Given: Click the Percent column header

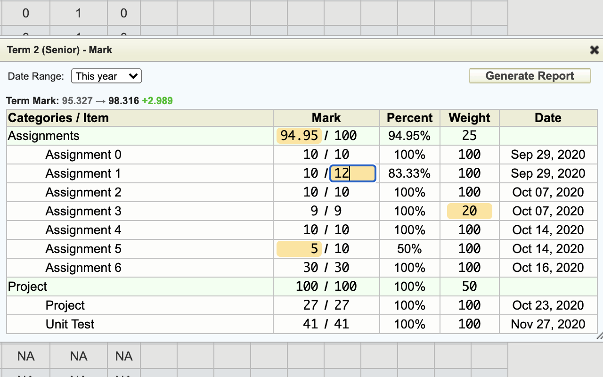Looking at the screenshot, I should tap(409, 118).
